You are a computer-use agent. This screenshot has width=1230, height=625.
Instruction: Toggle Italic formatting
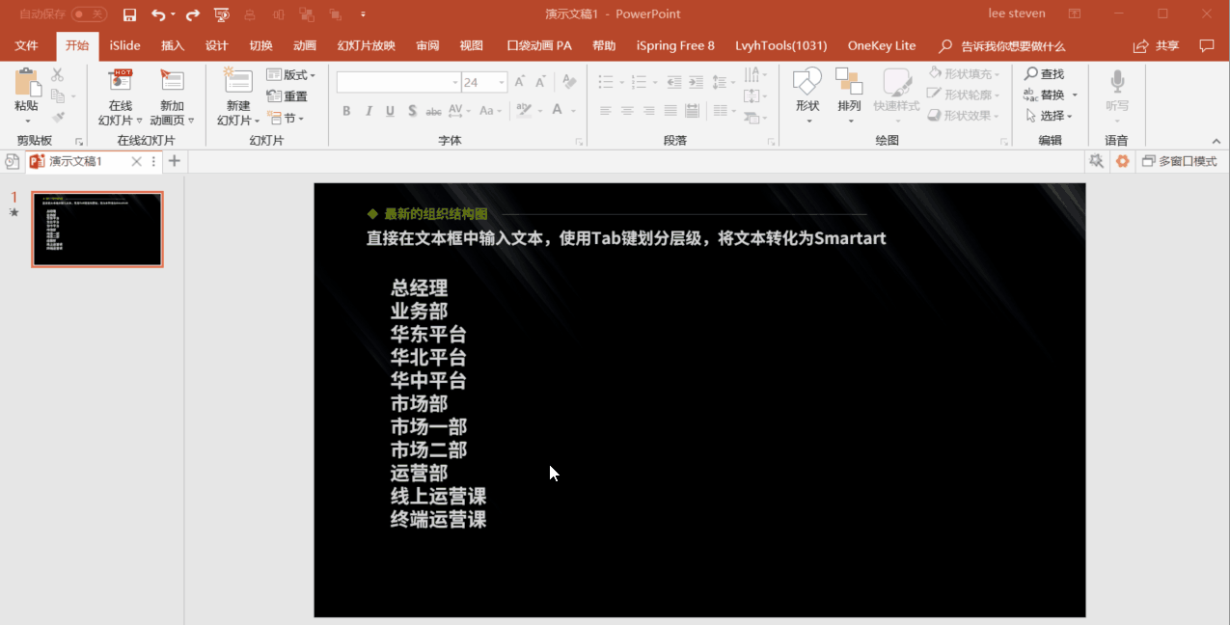click(x=369, y=111)
